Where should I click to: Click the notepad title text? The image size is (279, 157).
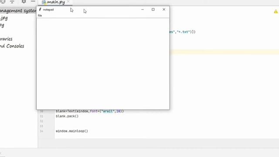tap(48, 10)
